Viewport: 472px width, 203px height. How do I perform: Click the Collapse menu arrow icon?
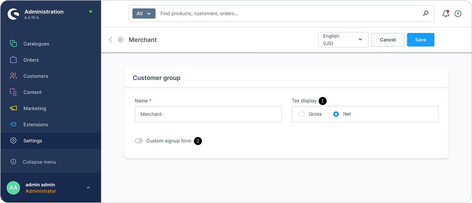13,162
